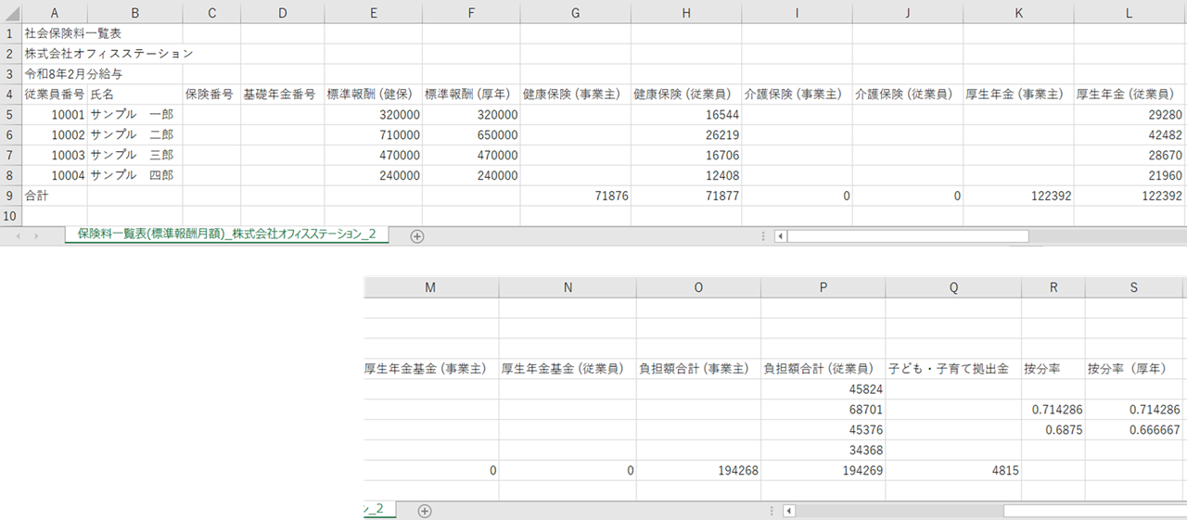Click the lower new sheet plus icon
The width and height of the screenshot is (1187, 520).
click(x=424, y=511)
